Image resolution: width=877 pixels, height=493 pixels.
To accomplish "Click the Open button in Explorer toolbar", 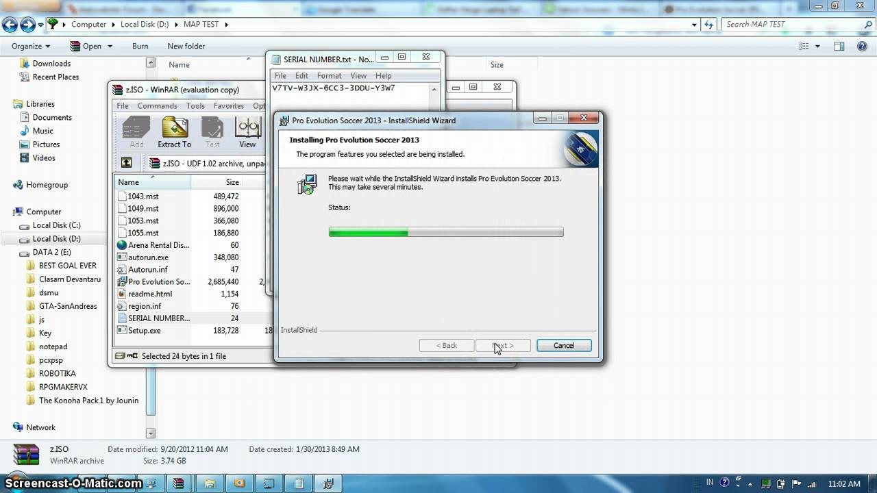I will pyautogui.click(x=86, y=46).
